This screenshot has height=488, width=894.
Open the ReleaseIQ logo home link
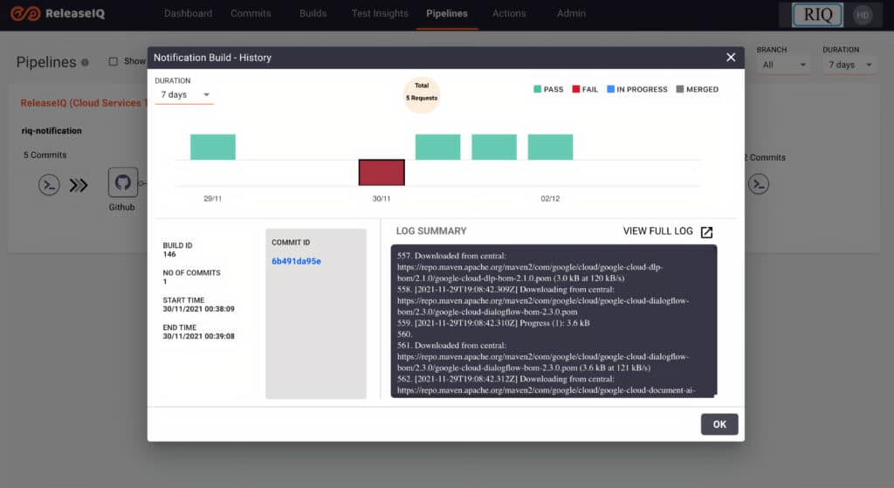(58, 13)
